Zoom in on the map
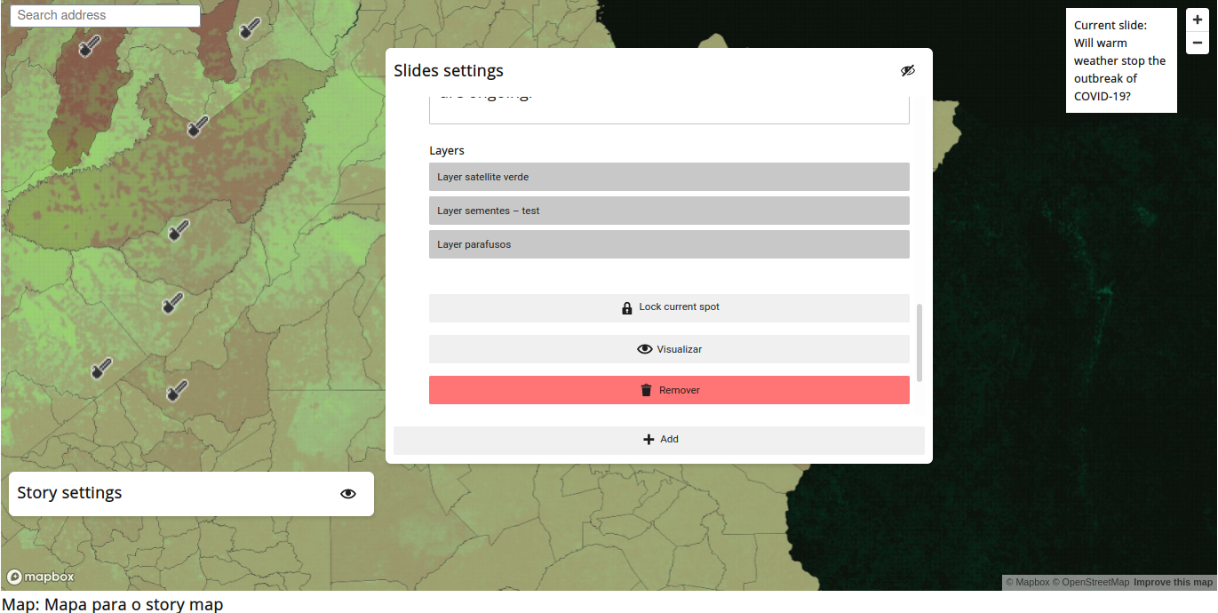Screen dimensions: 1218x613 [1198, 20]
